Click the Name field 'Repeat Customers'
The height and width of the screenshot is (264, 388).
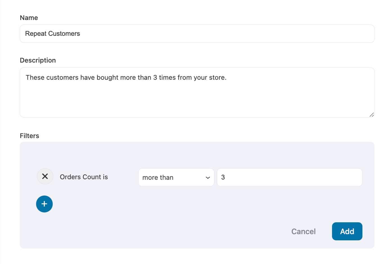(197, 34)
